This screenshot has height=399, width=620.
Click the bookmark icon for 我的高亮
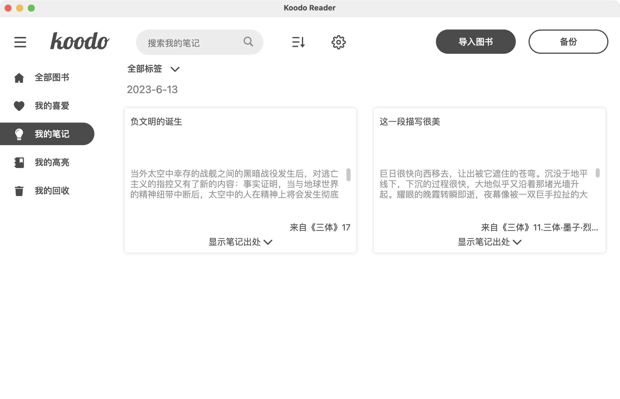click(x=19, y=162)
